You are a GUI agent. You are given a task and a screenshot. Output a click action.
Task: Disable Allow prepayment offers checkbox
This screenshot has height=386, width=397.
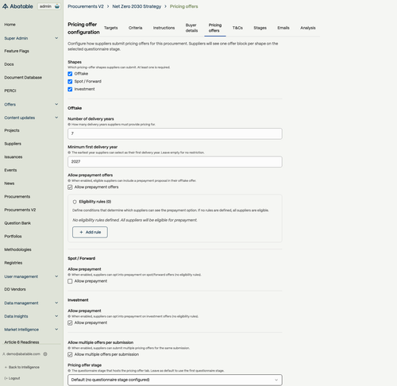point(70,187)
